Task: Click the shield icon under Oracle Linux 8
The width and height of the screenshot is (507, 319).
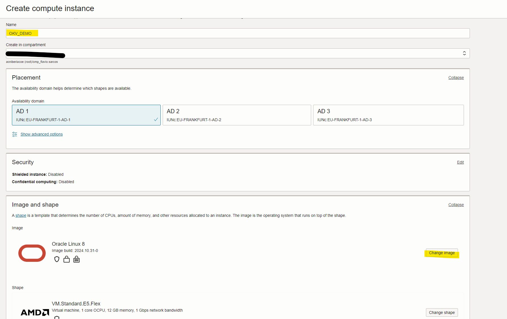Action: click(x=57, y=259)
